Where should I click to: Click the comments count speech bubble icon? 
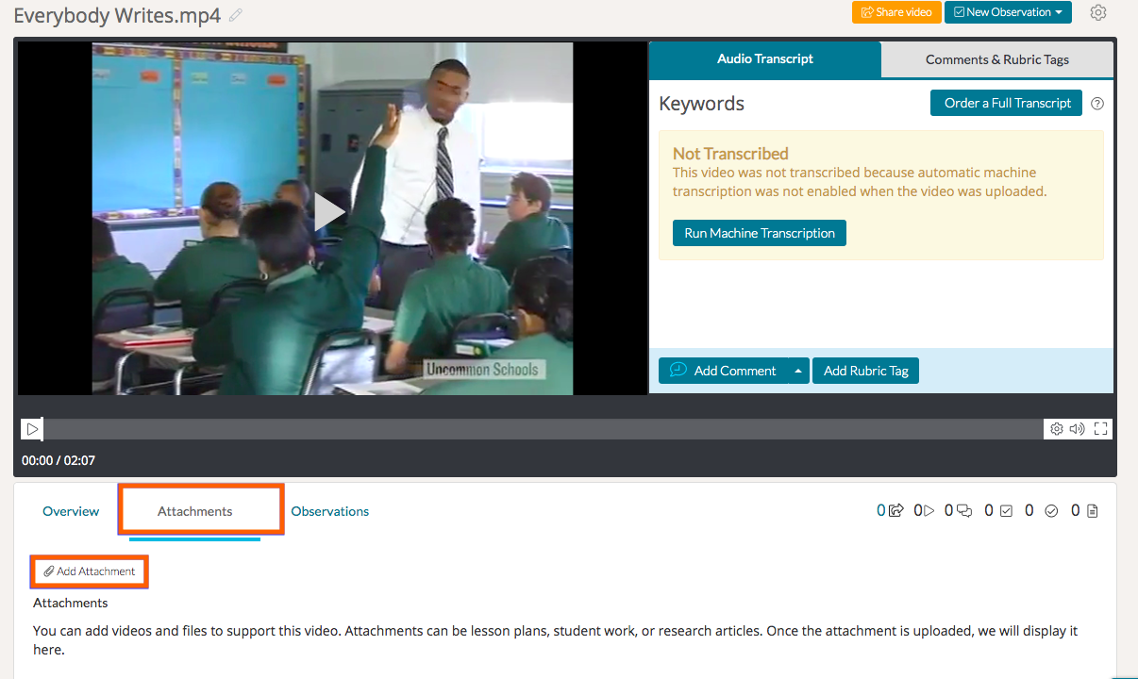pyautogui.click(x=964, y=511)
